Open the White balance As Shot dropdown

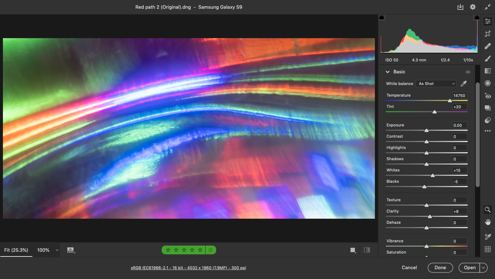436,84
